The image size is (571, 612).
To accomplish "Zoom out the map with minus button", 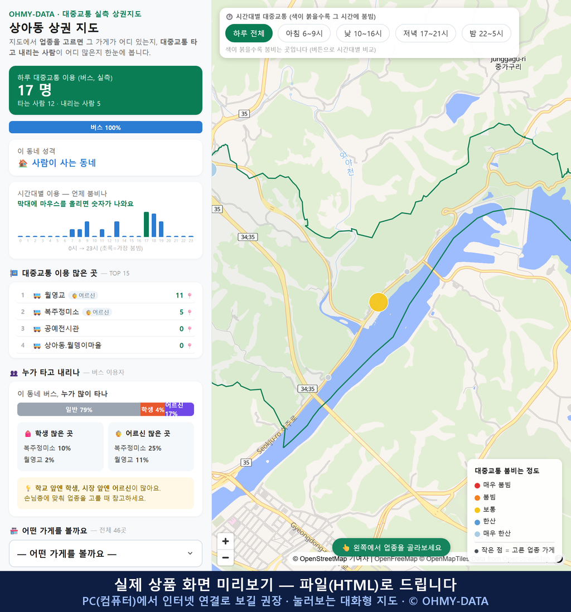I will click(225, 557).
